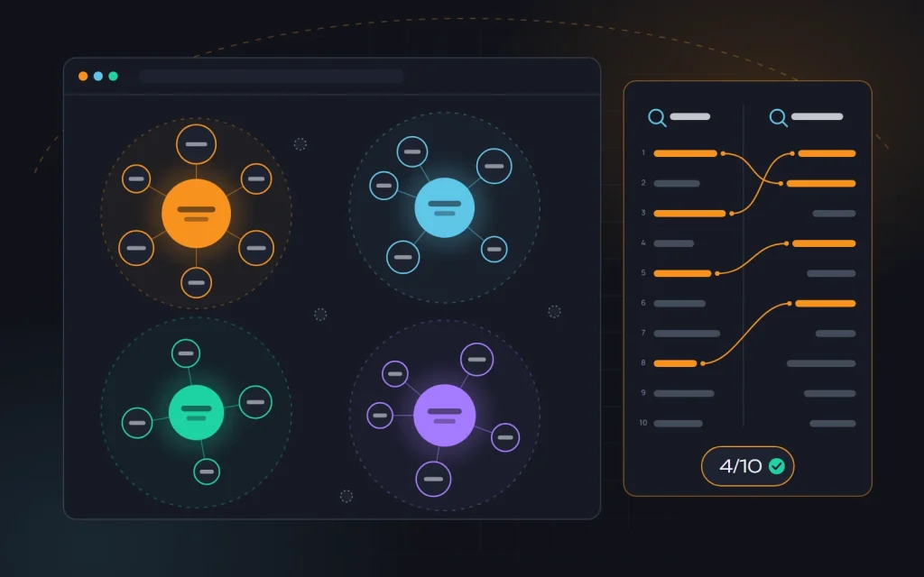Select orange result bar in row 3
Viewport: 924px width, 577px height.
[x=689, y=214]
